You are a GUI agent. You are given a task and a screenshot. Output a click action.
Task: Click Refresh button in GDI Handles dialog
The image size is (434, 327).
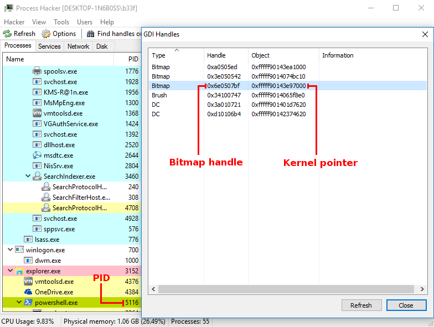(x=361, y=305)
